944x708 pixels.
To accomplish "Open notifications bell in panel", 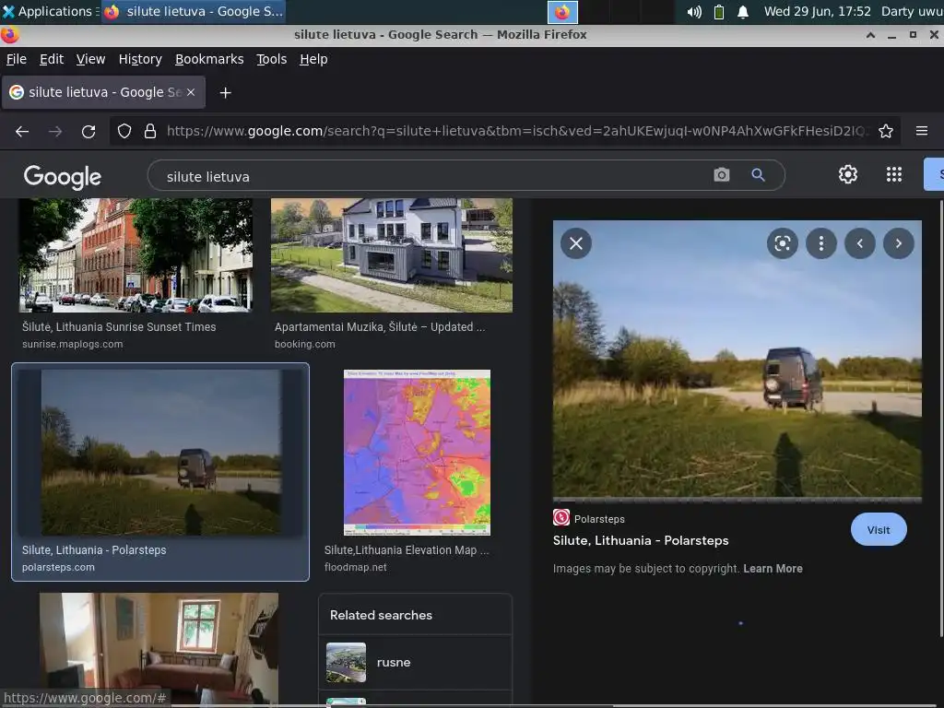I will [x=743, y=11].
